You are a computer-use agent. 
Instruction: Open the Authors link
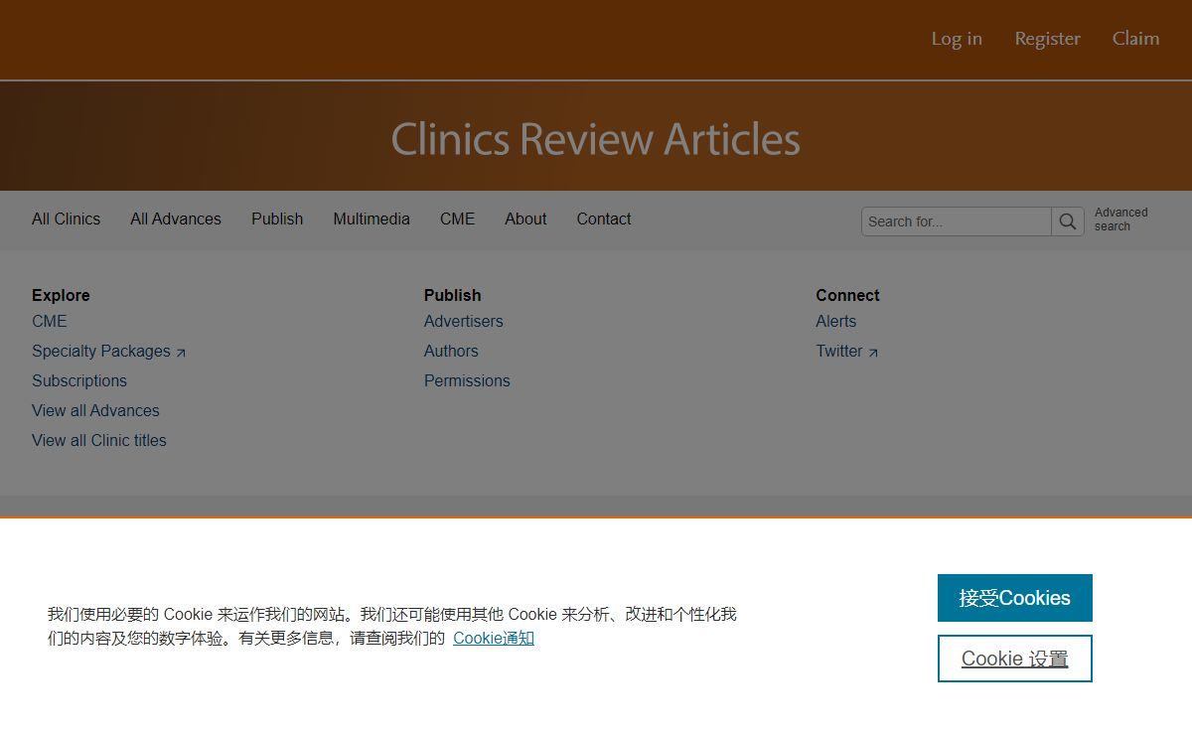pyautogui.click(x=451, y=352)
